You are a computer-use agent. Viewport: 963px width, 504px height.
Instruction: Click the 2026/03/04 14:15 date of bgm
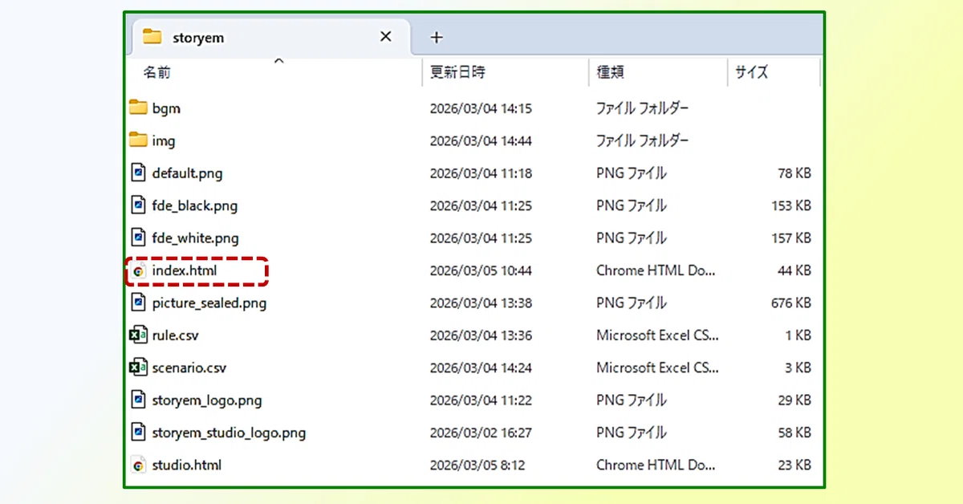click(481, 108)
